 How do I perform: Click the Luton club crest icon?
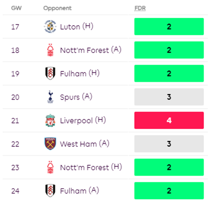click(x=50, y=26)
